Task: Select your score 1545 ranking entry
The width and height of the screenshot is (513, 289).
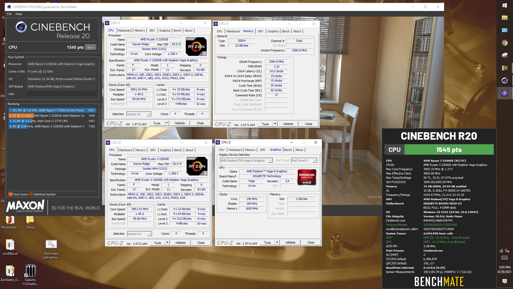Action: point(52,116)
